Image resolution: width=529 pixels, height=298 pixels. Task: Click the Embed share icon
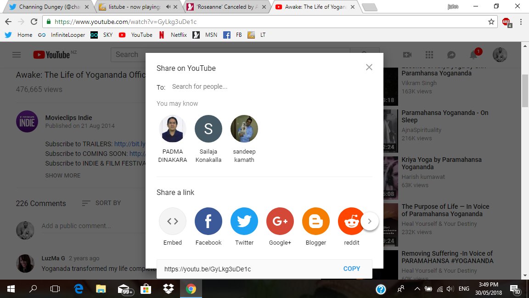click(172, 221)
